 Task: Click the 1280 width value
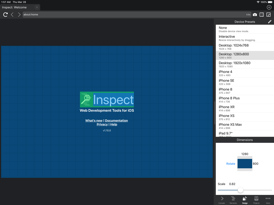pos(245,154)
